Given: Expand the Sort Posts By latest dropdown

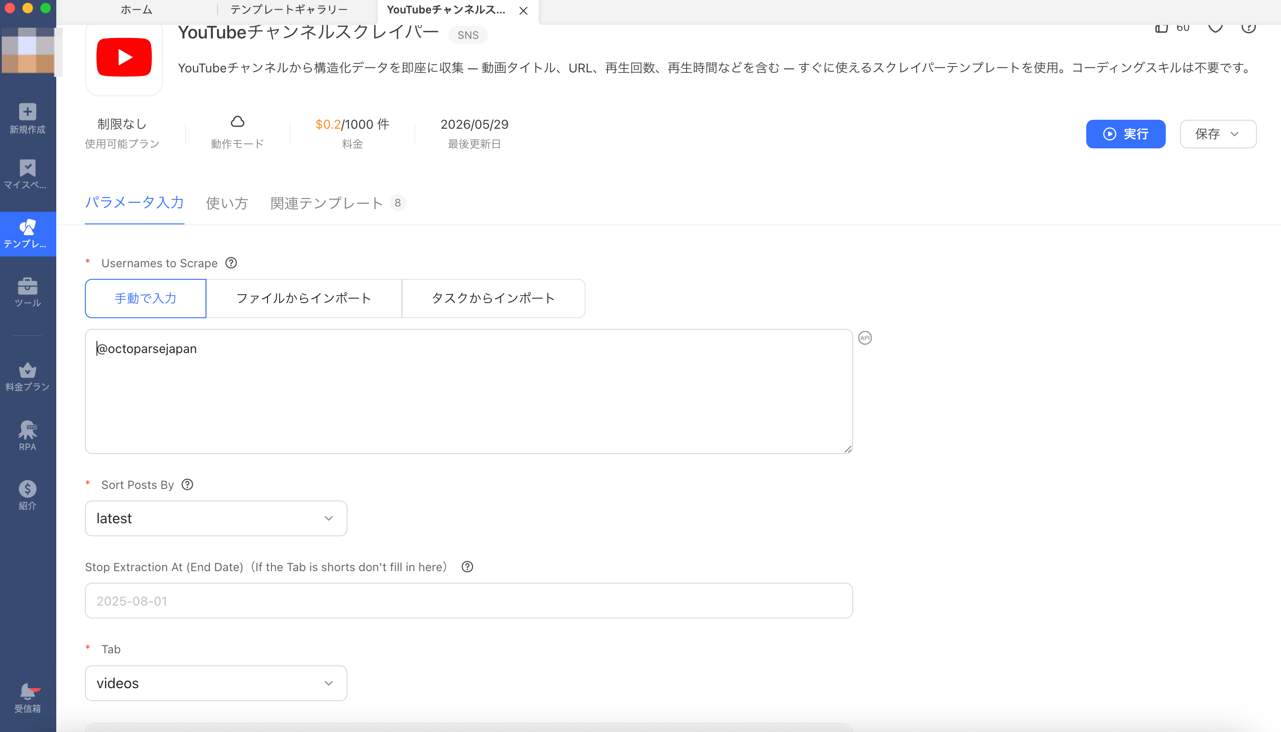Looking at the screenshot, I should [216, 518].
